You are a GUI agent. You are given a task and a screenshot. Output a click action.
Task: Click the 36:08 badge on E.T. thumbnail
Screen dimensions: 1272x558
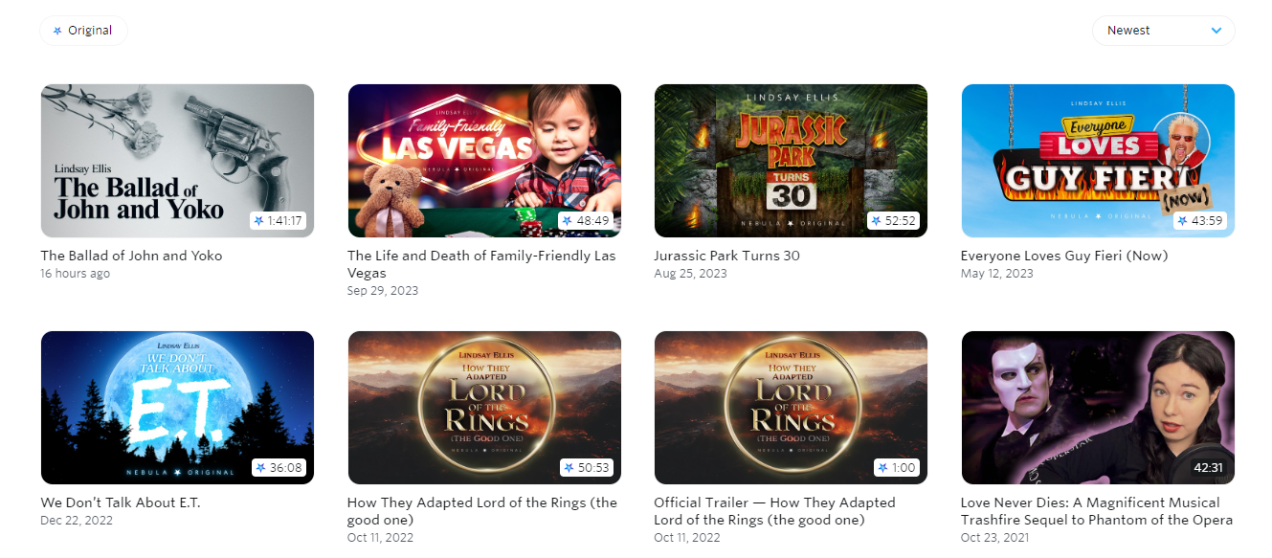click(279, 468)
